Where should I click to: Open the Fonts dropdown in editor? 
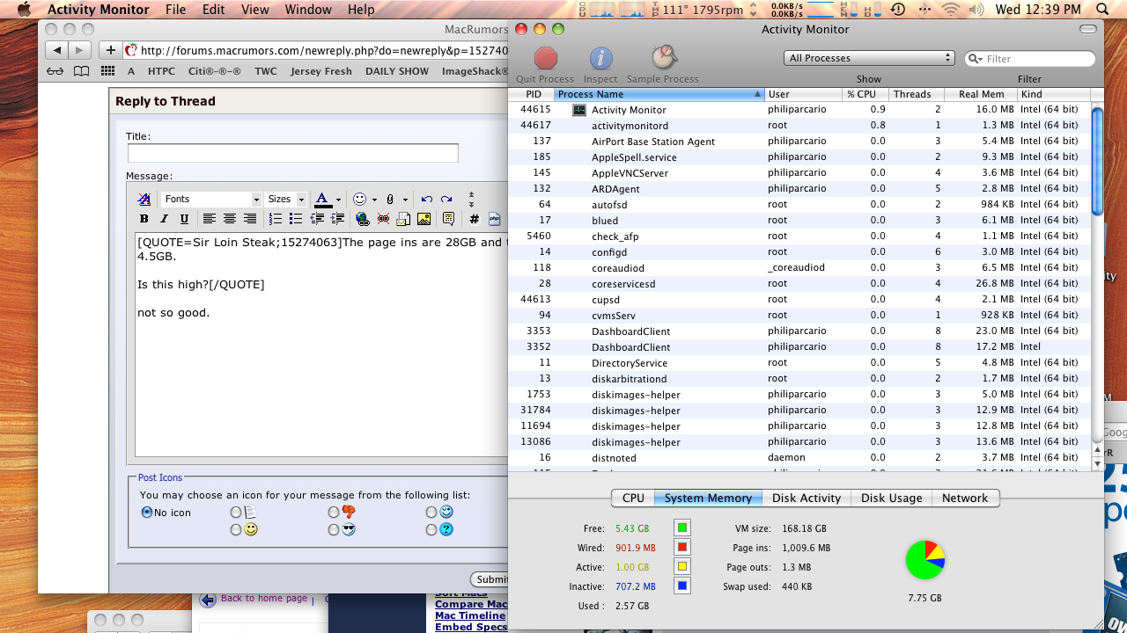211,200
